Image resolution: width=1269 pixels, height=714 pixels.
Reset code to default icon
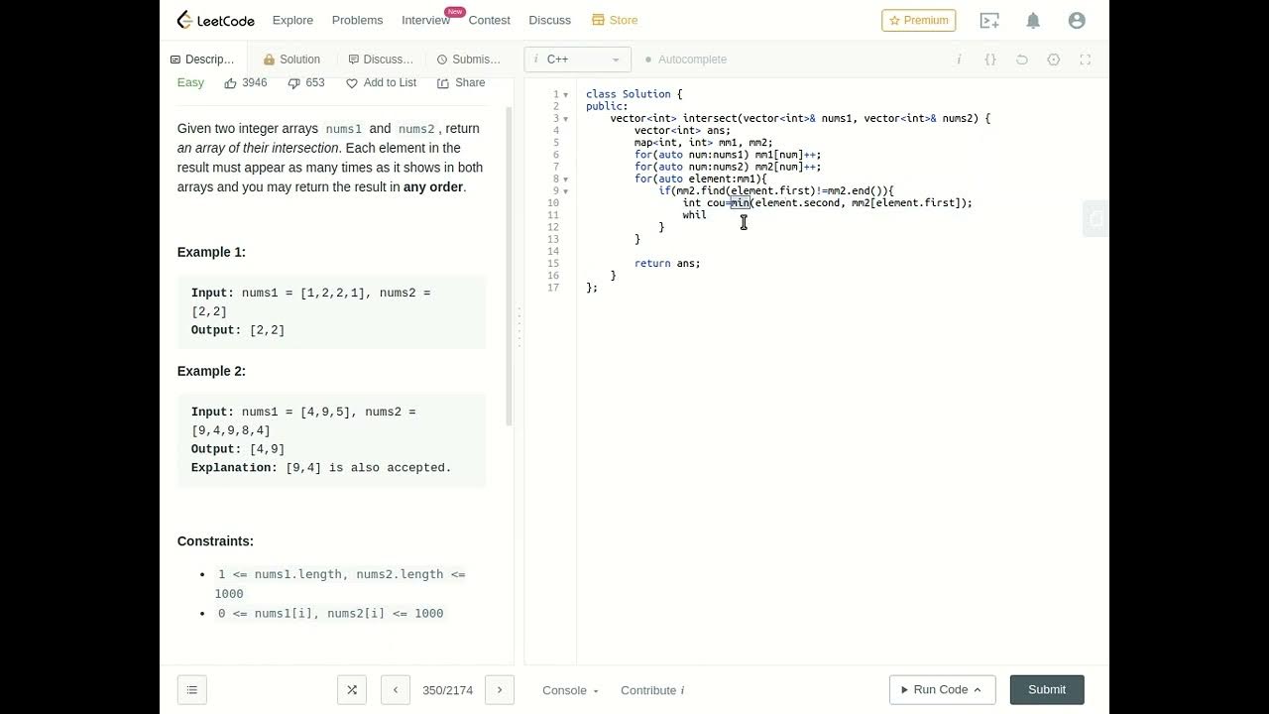click(x=1022, y=59)
